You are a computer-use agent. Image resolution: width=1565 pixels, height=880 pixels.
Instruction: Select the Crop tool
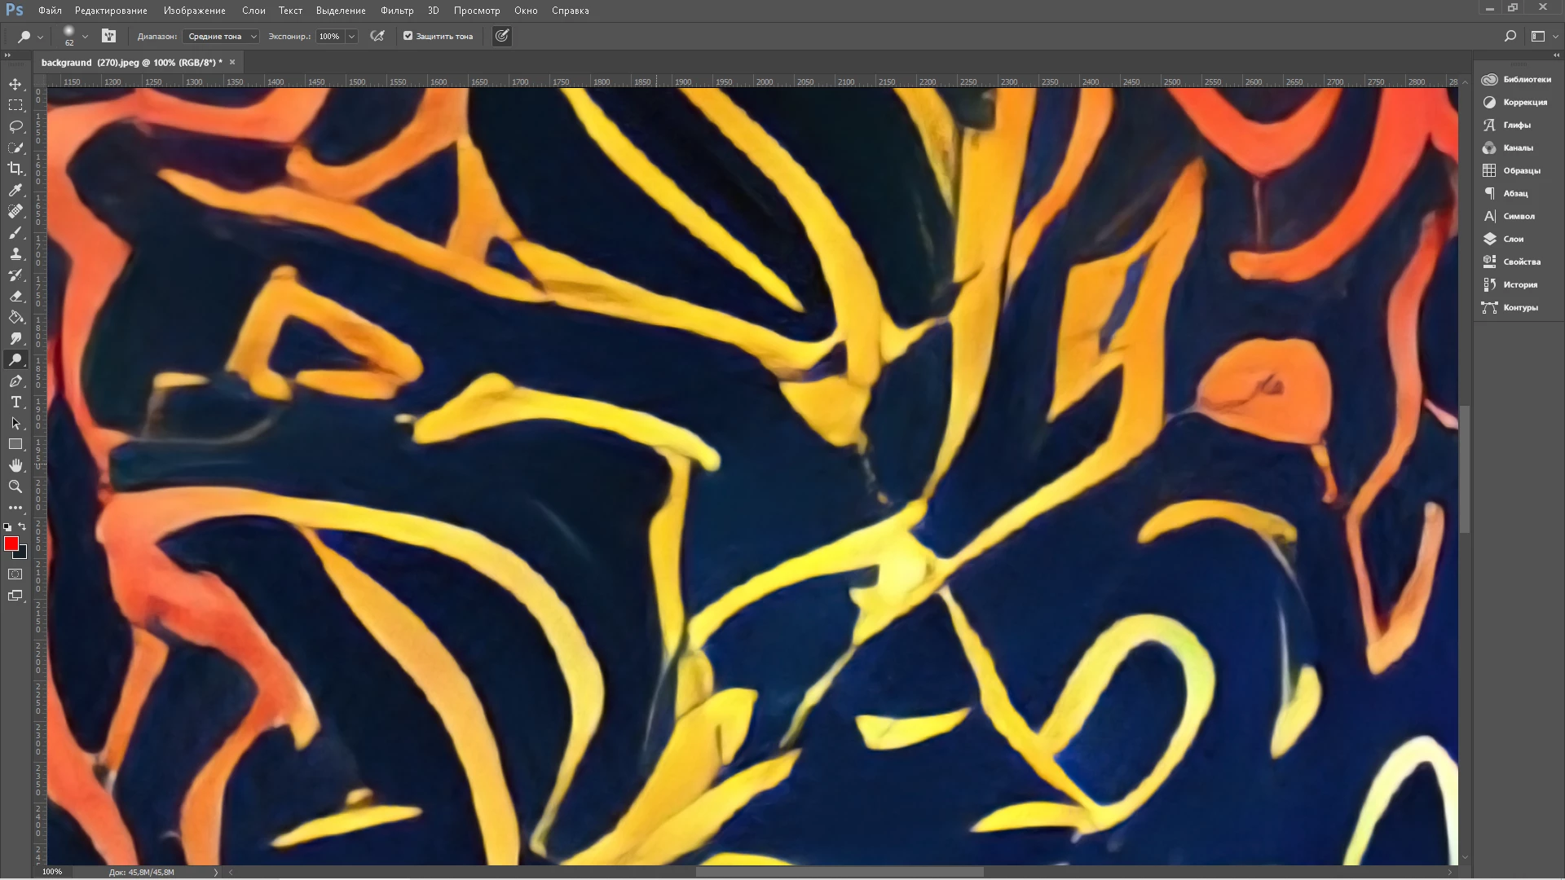tap(15, 169)
